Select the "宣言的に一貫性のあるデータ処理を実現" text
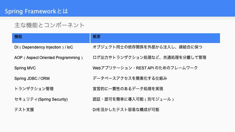 pos(128,89)
